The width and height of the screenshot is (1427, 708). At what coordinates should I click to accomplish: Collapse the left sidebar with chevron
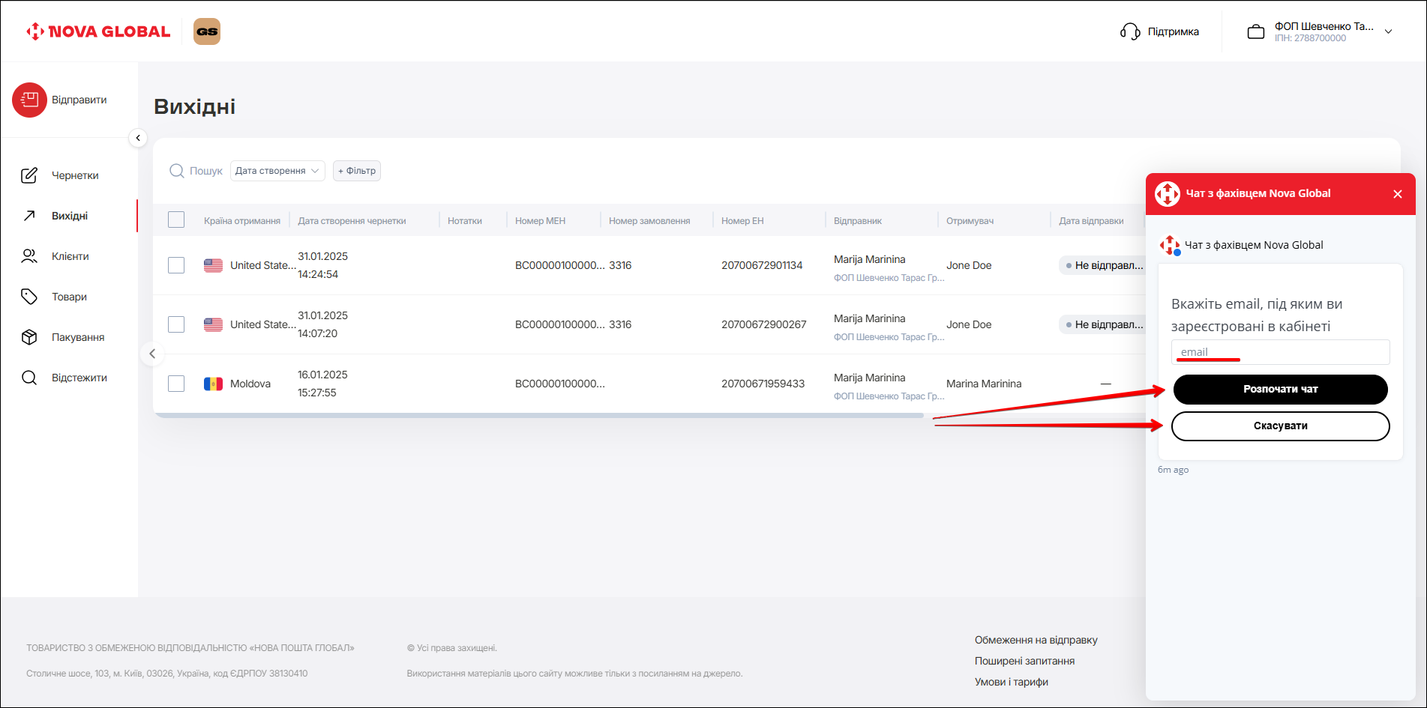(x=138, y=138)
